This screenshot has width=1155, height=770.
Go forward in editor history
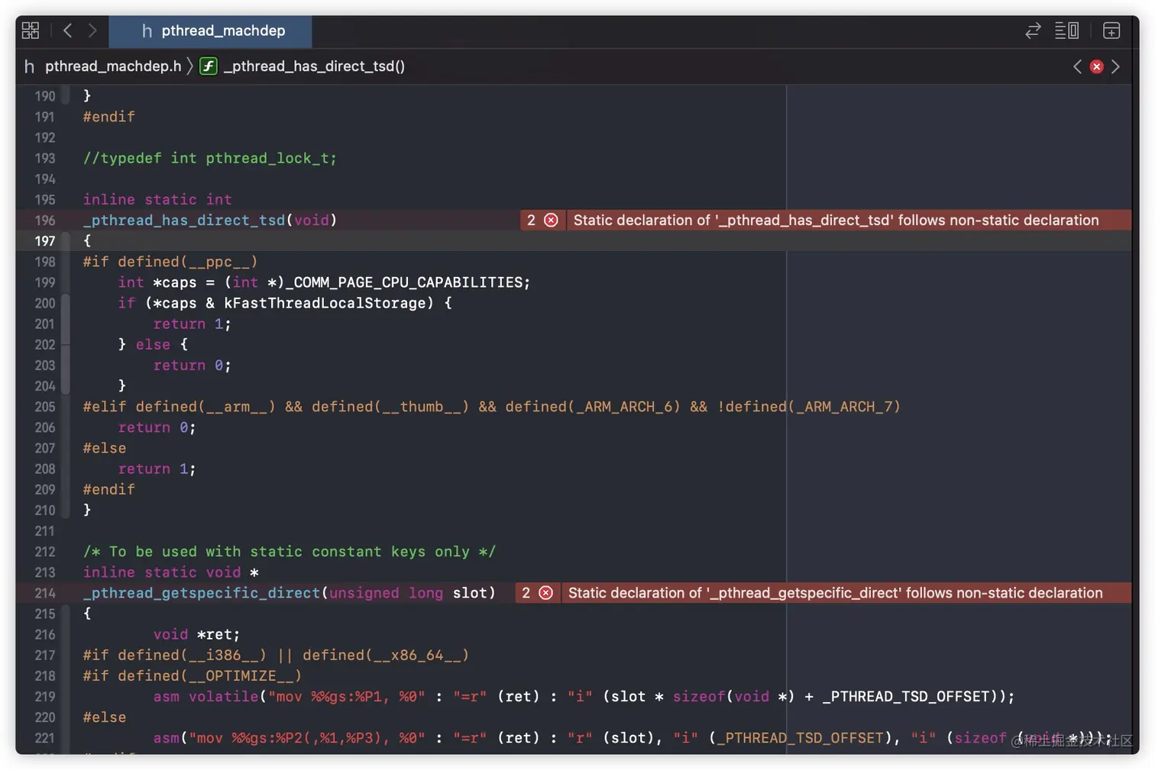tap(92, 31)
